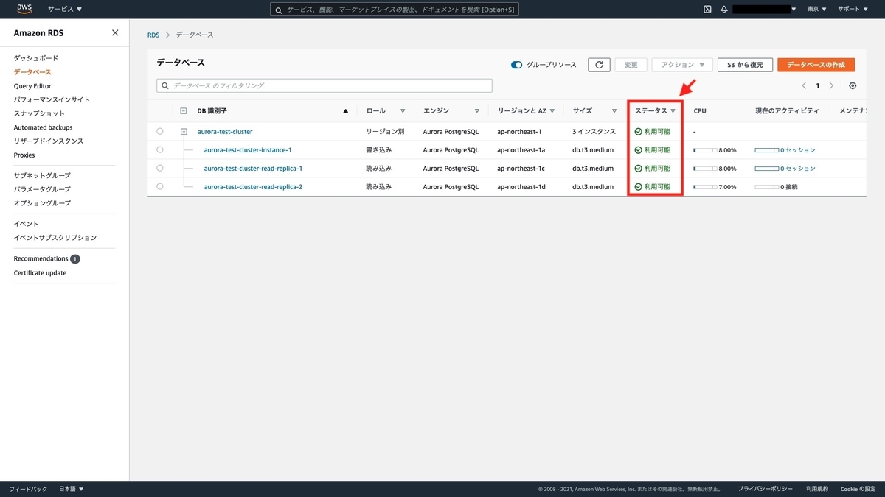Open ダッシュボード in sidebar

(x=35, y=58)
